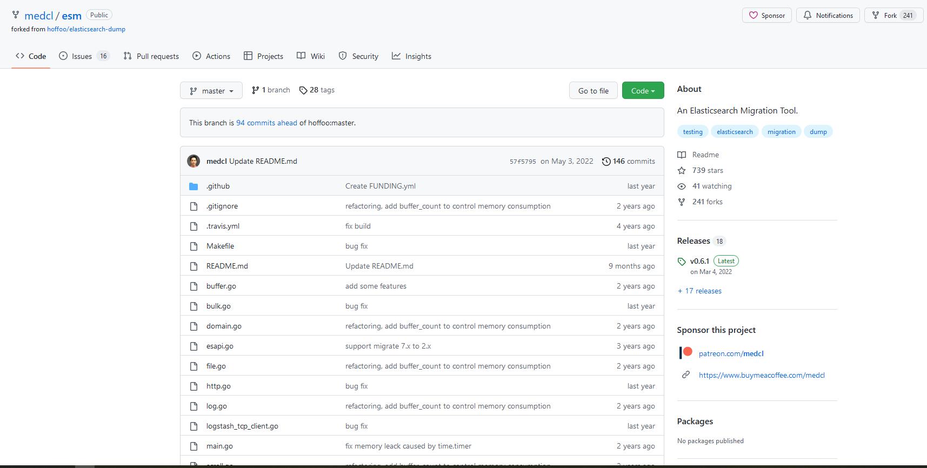
Task: View the 1 branch link
Action: point(271,90)
